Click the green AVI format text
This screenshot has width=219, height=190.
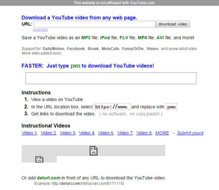pyautogui.click(x=160, y=38)
